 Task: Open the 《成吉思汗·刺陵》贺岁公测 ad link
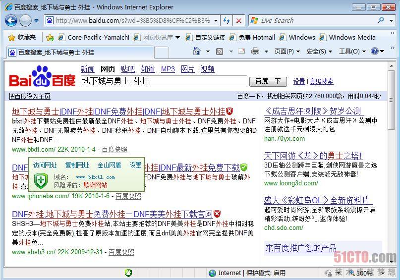[314, 111]
